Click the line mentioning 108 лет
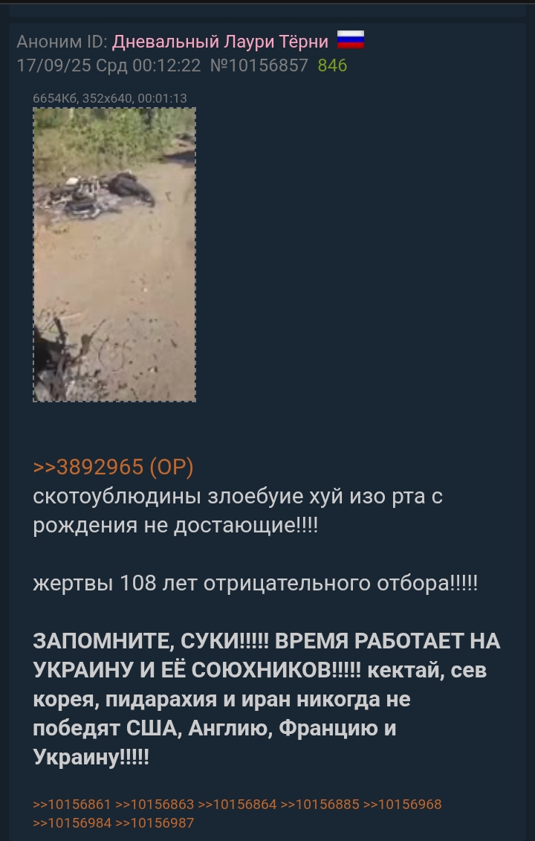Viewport: 535px width, 841px height. tap(255, 583)
